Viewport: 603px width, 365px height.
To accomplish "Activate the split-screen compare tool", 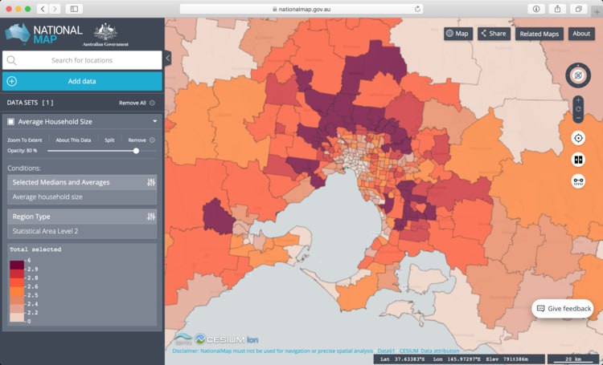I will click(578, 160).
